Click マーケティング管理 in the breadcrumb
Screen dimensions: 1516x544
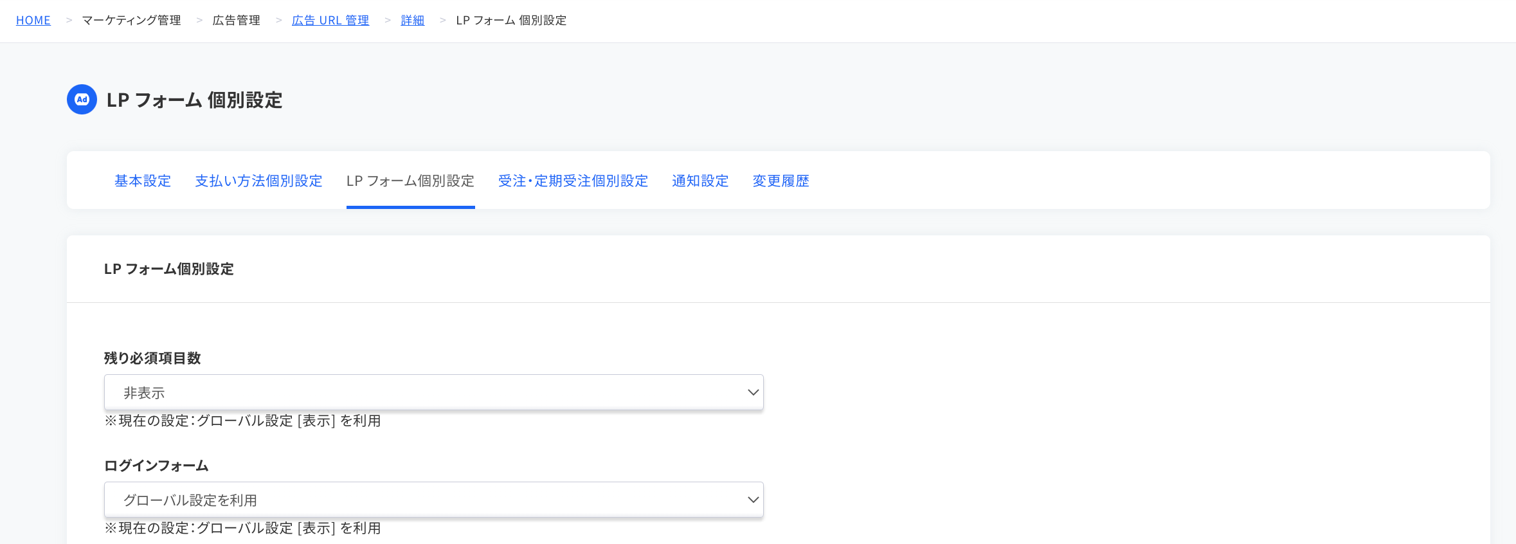(131, 20)
